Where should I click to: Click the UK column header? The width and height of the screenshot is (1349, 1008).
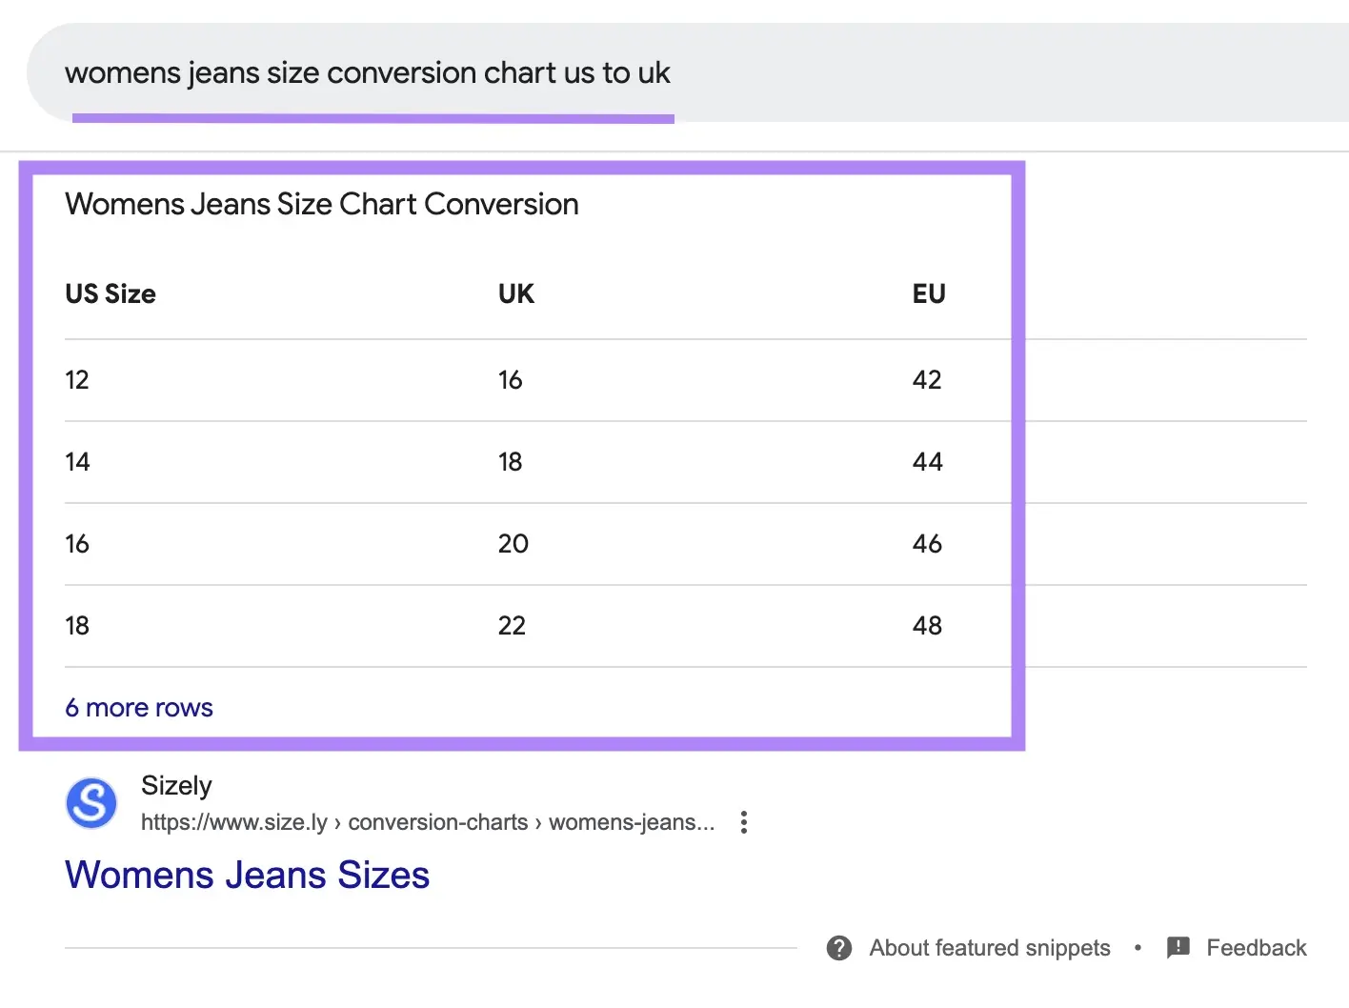(x=515, y=293)
